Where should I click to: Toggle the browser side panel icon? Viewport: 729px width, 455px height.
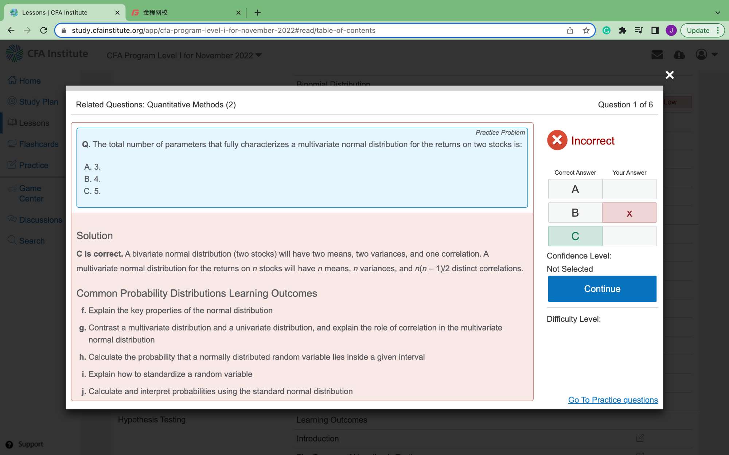(655, 31)
